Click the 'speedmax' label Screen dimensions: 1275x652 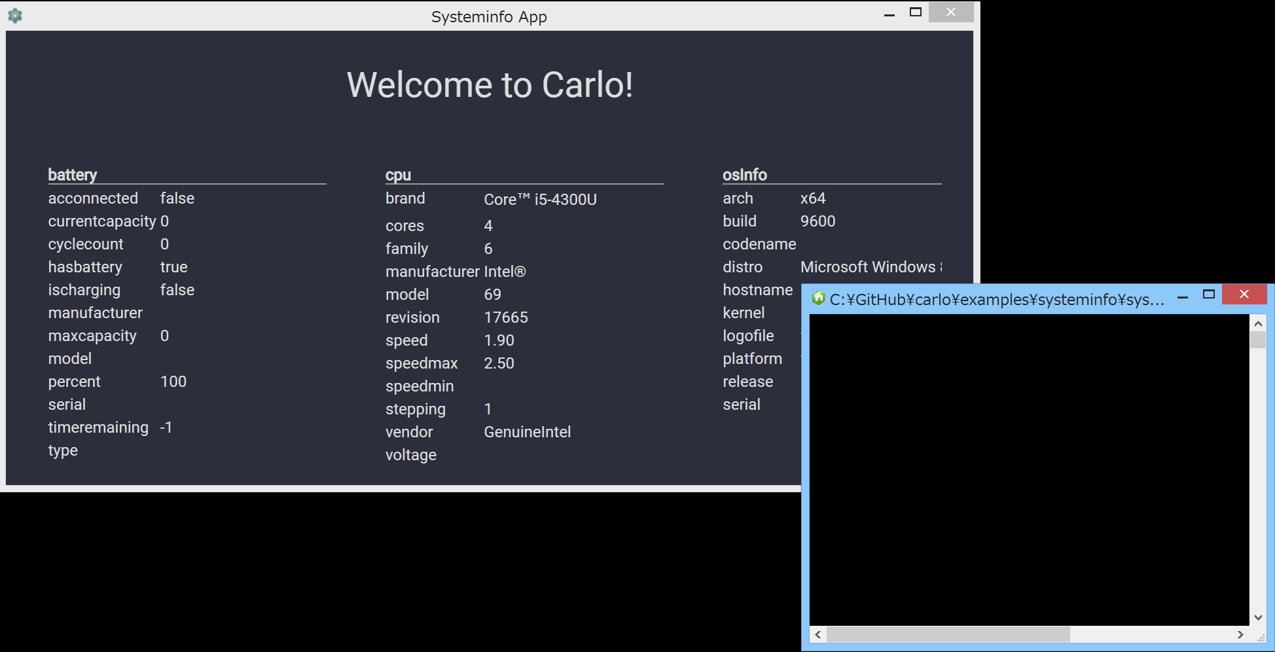(422, 363)
